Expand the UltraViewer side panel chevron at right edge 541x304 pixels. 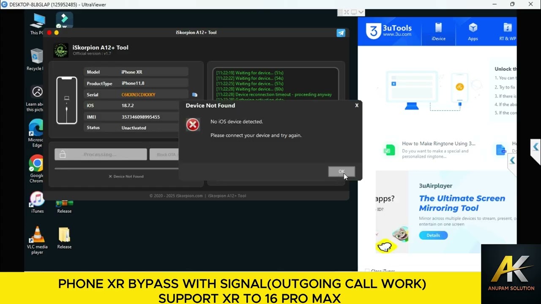[x=536, y=147]
